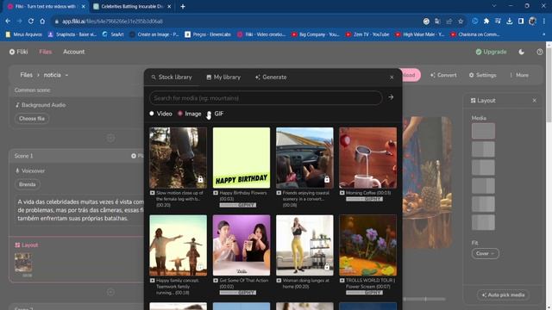Viewport: 552px width, 310px height.
Task: Open the SeaArt bookmark
Action: (x=113, y=34)
